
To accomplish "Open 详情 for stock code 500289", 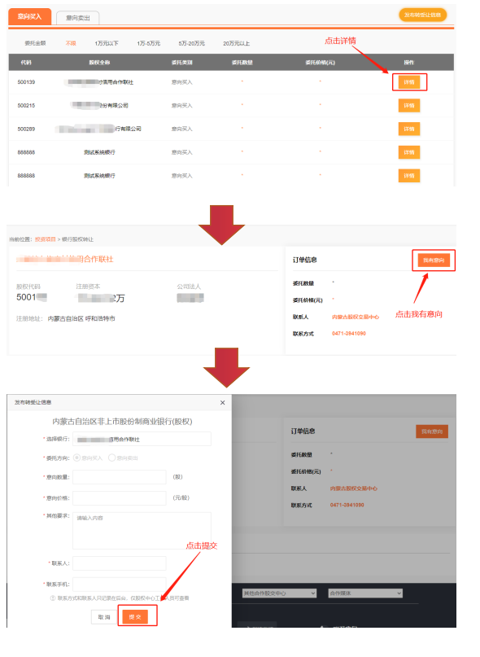I will pyautogui.click(x=408, y=129).
